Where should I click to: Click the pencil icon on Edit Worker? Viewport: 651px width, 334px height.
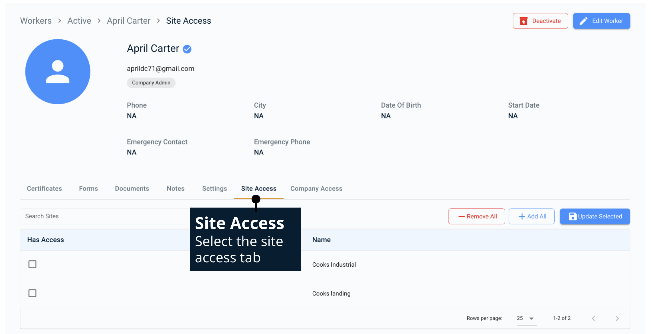[x=583, y=21]
